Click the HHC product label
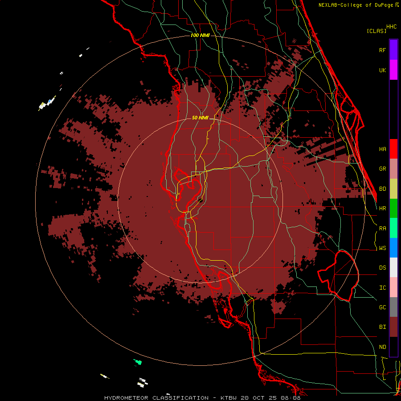401x401 pixels. tap(392, 27)
